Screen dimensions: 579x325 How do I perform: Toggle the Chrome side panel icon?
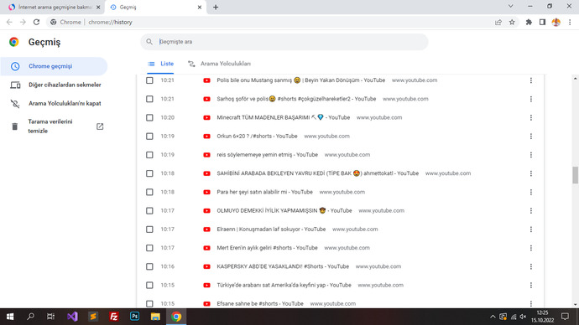pos(542,22)
